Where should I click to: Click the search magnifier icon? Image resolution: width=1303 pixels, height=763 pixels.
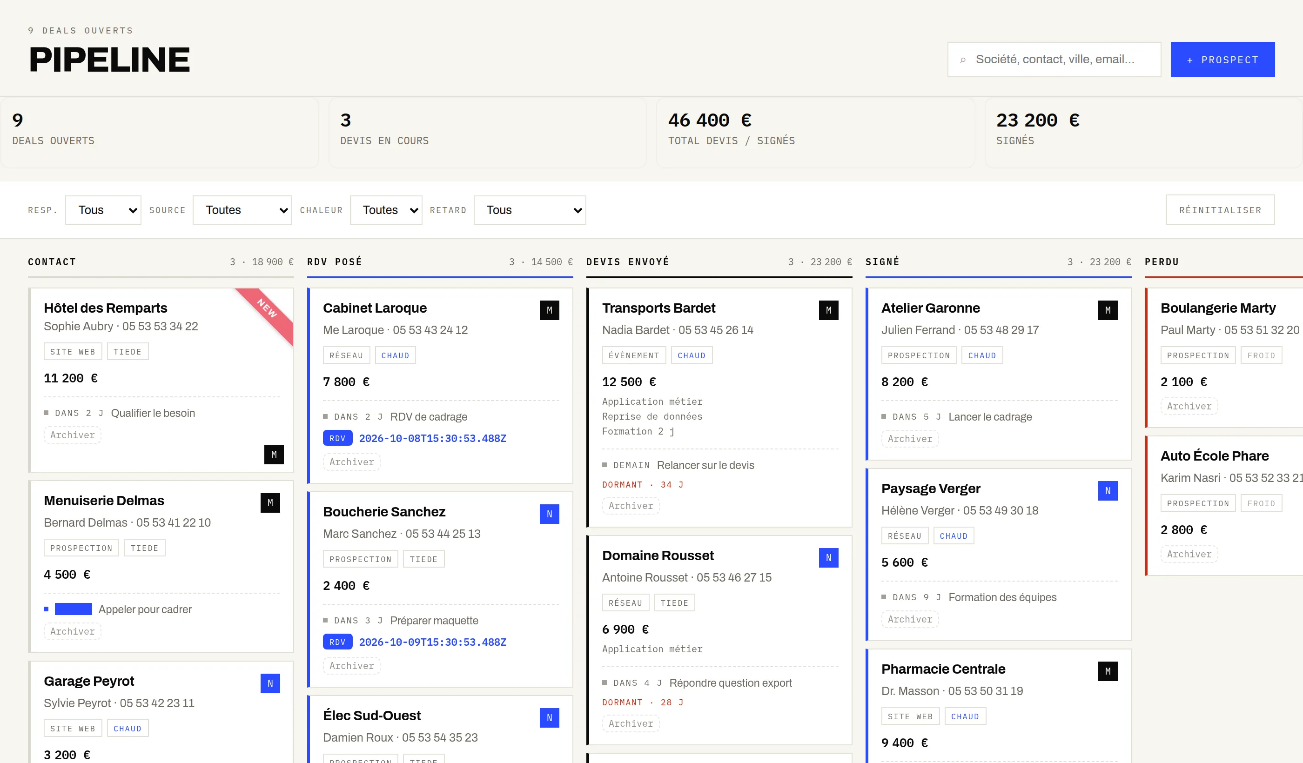[x=962, y=60]
